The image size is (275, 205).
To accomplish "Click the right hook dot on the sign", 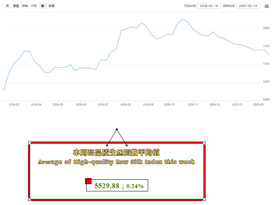I will pyautogui.click(x=127, y=145).
